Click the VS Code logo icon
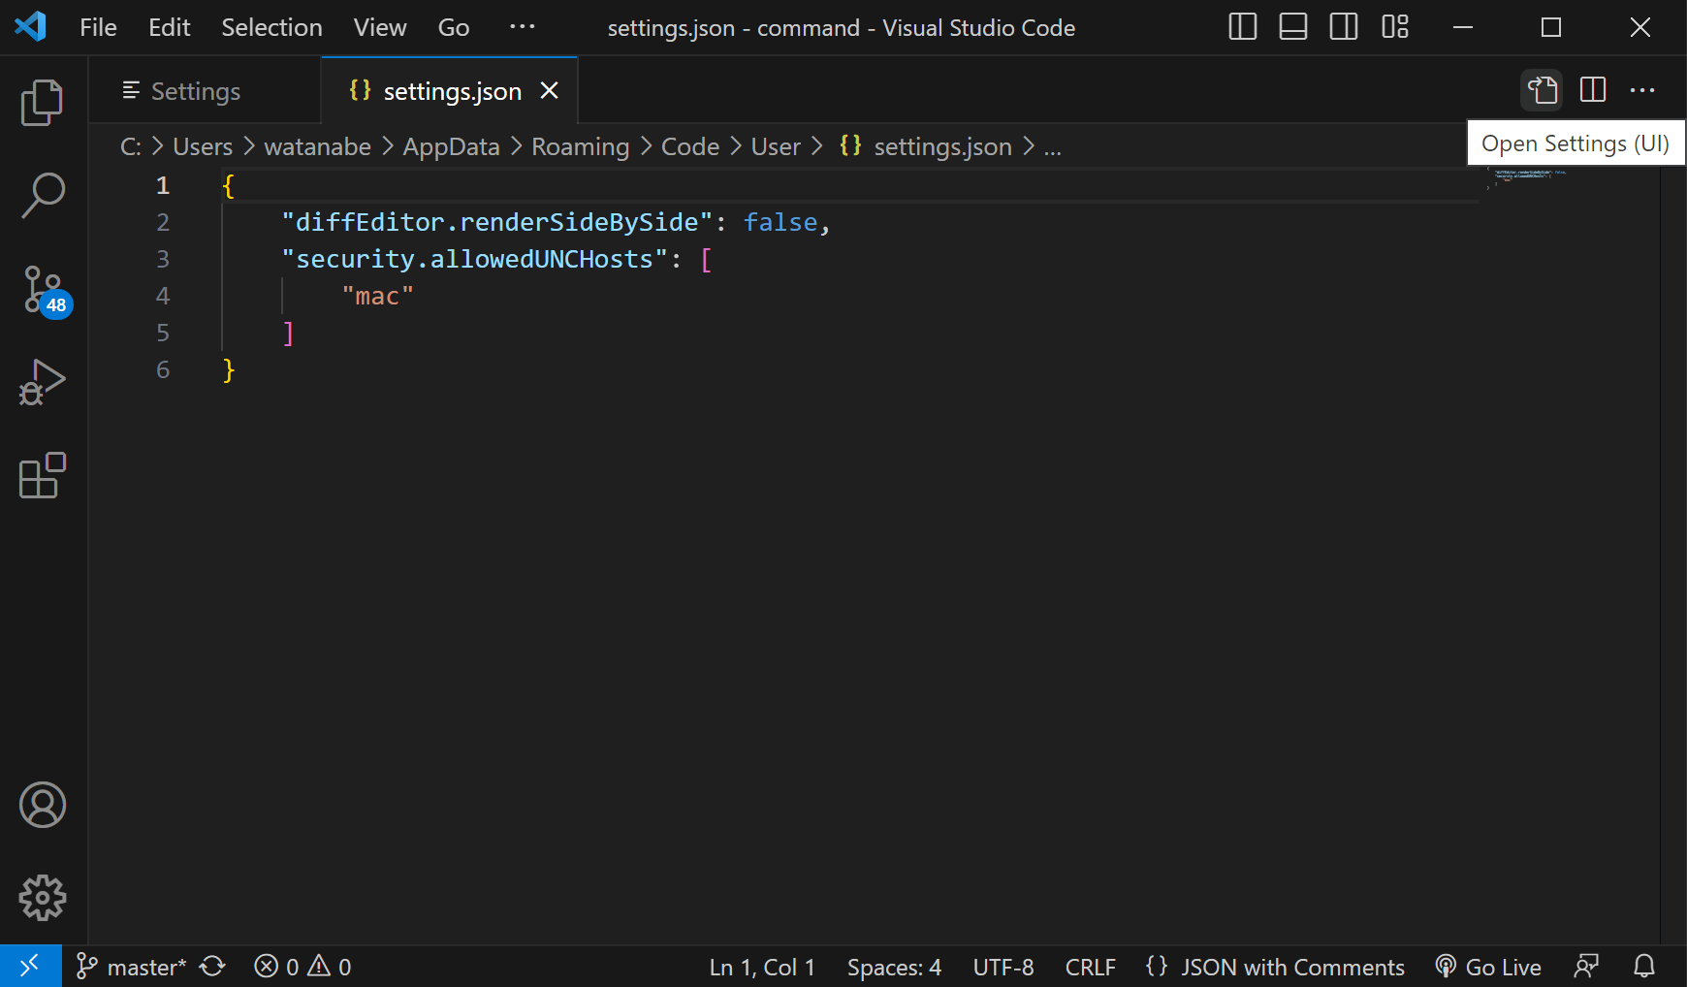1687x987 pixels. click(30, 26)
